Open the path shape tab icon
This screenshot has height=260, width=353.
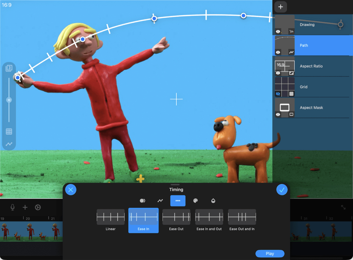click(x=160, y=201)
